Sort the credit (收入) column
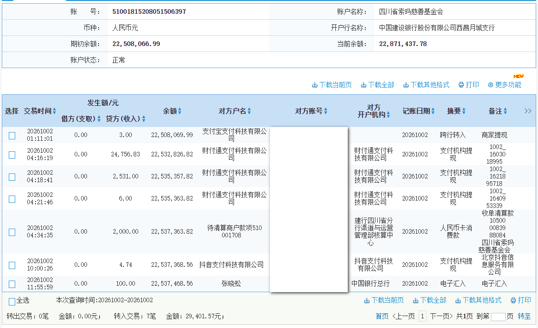 click(x=143, y=119)
